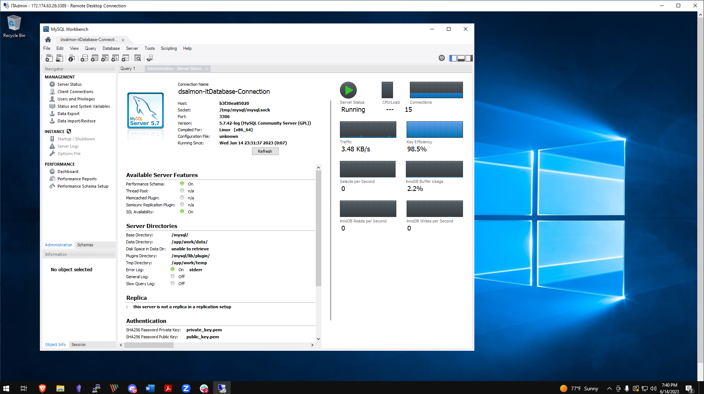
Task: Open Status and System Variables
Action: pyautogui.click(x=83, y=106)
